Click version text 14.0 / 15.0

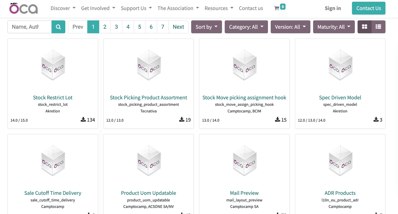click(19, 120)
